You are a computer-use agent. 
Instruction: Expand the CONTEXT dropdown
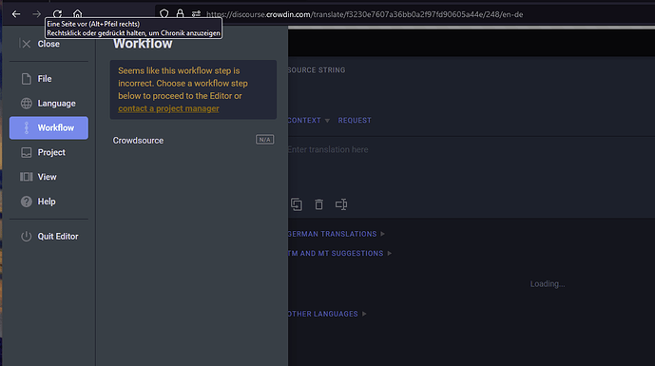308,121
